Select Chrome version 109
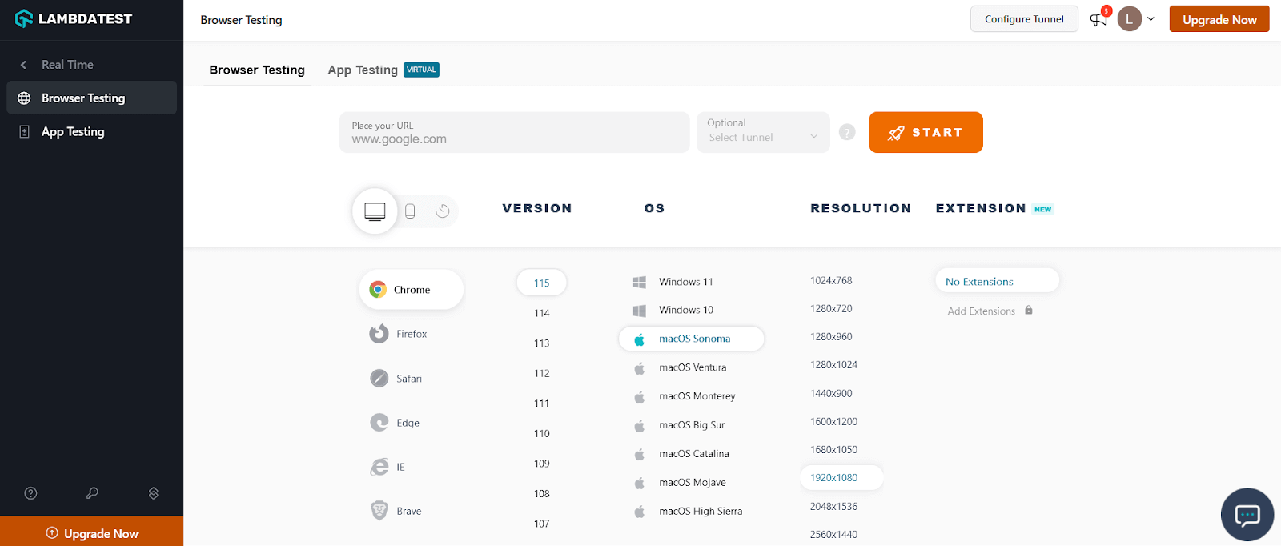Screen dimensions: 1281x546 (542, 464)
